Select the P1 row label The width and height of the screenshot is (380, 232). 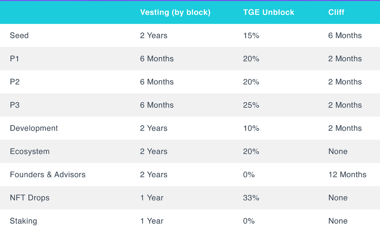point(15,58)
